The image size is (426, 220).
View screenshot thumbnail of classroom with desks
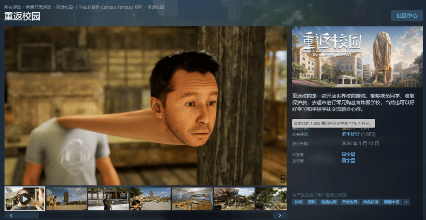(192, 199)
